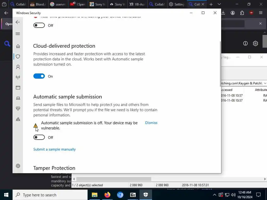Screen dimensions: 267x200
Task: Show hidden system tray icons
Action: point(215,195)
